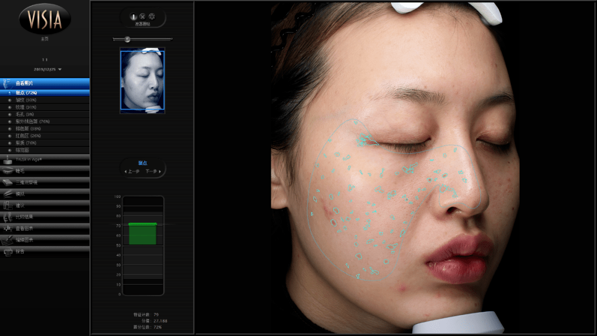Image resolution: width=597 pixels, height=336 pixels.
Task: Click the VISIA logo home button
Action: pos(44,18)
